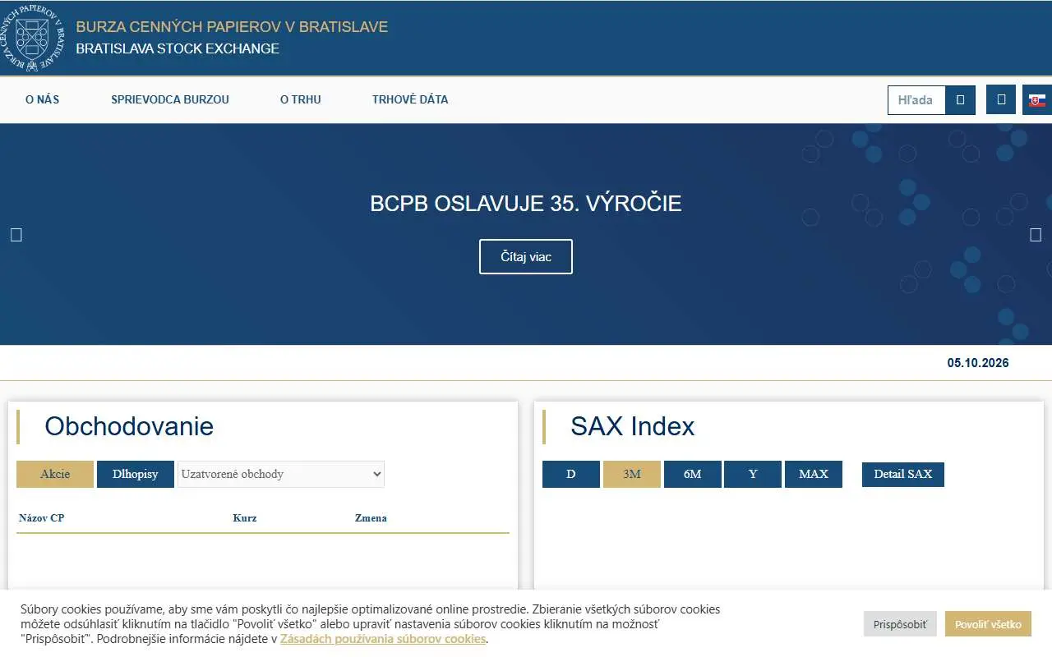Focus the Hľada search field

point(917,100)
